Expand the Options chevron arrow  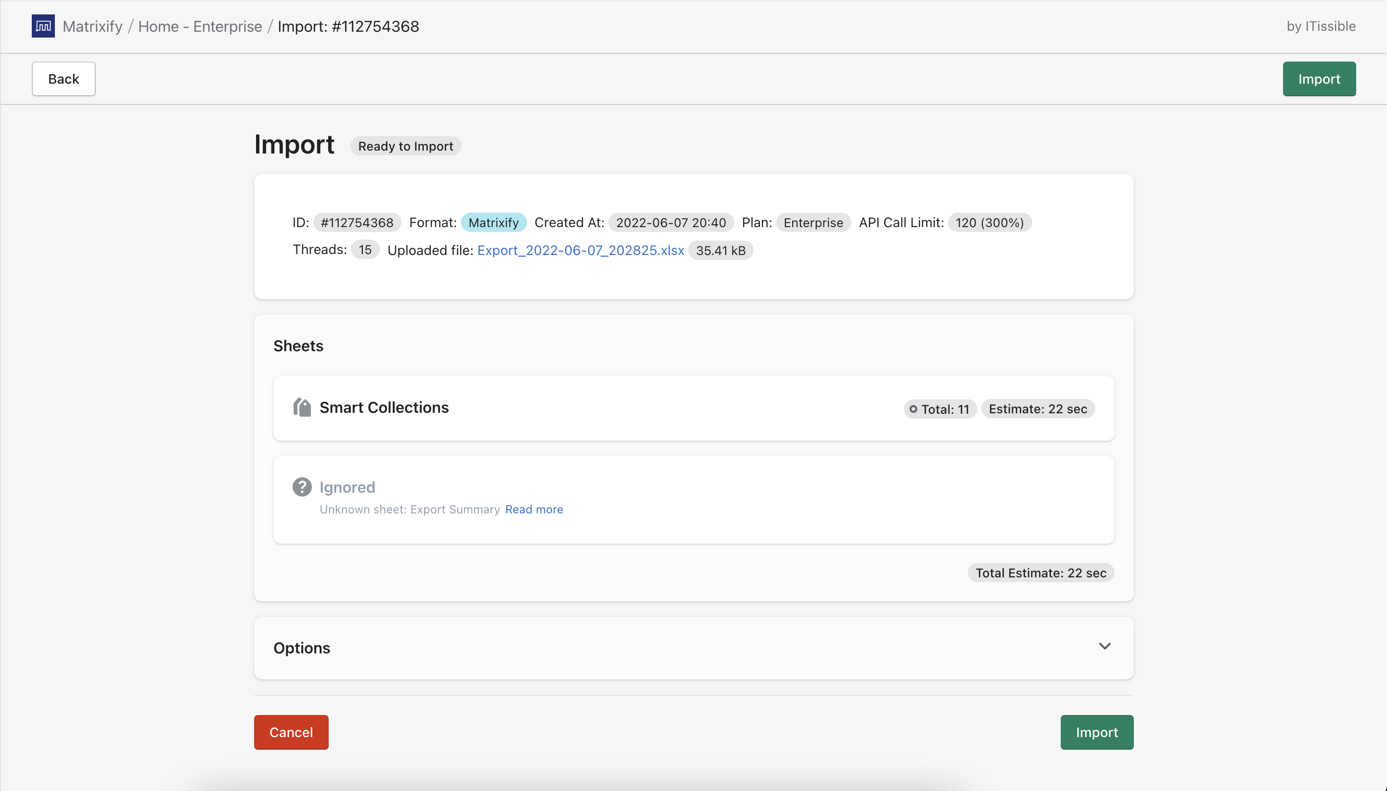point(1104,647)
